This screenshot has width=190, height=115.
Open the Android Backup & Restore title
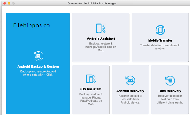click(38, 66)
